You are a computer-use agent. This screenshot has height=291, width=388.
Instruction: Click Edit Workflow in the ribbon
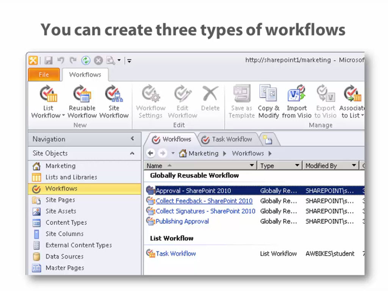183,102
